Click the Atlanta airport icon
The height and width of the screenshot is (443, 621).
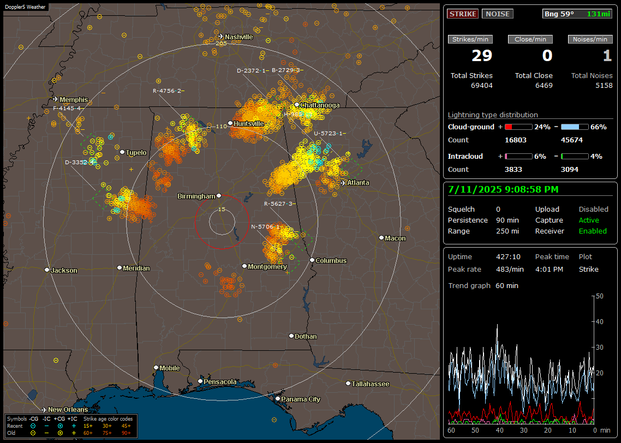(343, 183)
